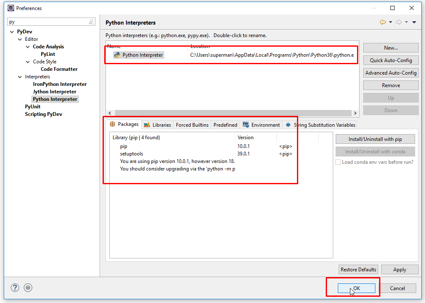
Task: Collapse the Interpreters tree node
Action: [20, 77]
